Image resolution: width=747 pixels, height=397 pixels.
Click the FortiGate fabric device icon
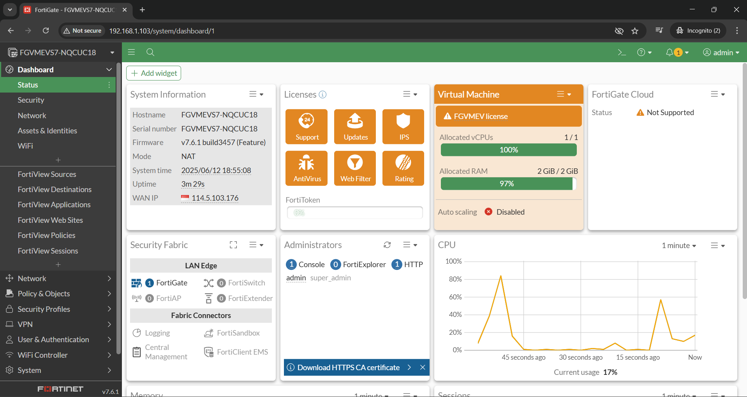(x=136, y=283)
